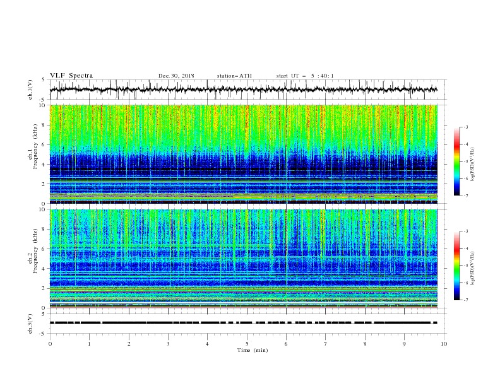
Task: Click the log(PSD) label beside ch.2 colorbar
Action: pyautogui.click(x=472, y=269)
